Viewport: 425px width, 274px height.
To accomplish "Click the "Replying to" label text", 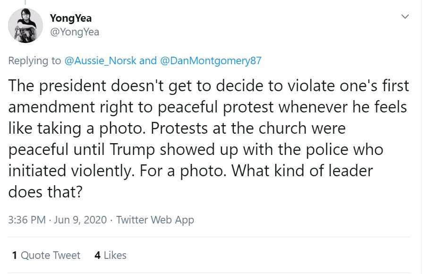I will tap(35, 60).
